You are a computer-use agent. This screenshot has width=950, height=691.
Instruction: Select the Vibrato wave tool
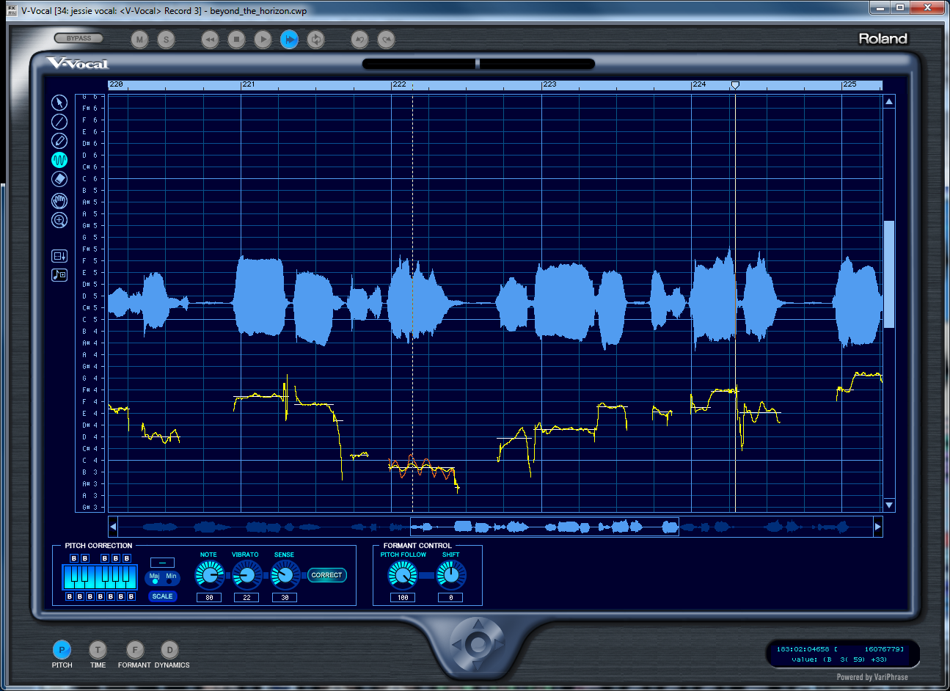[59, 160]
